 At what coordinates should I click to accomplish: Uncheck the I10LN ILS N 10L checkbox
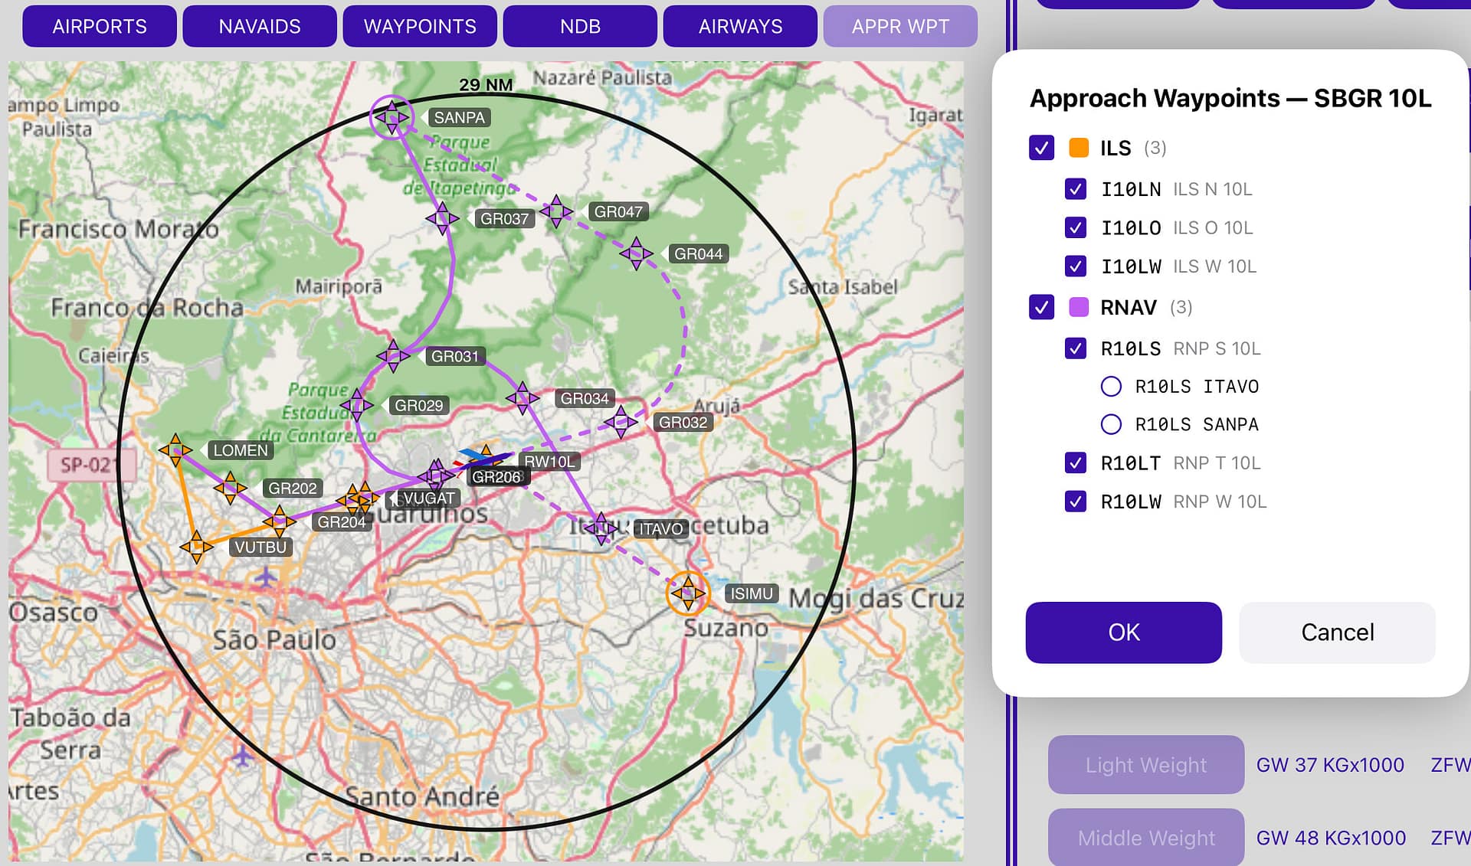pos(1076,189)
